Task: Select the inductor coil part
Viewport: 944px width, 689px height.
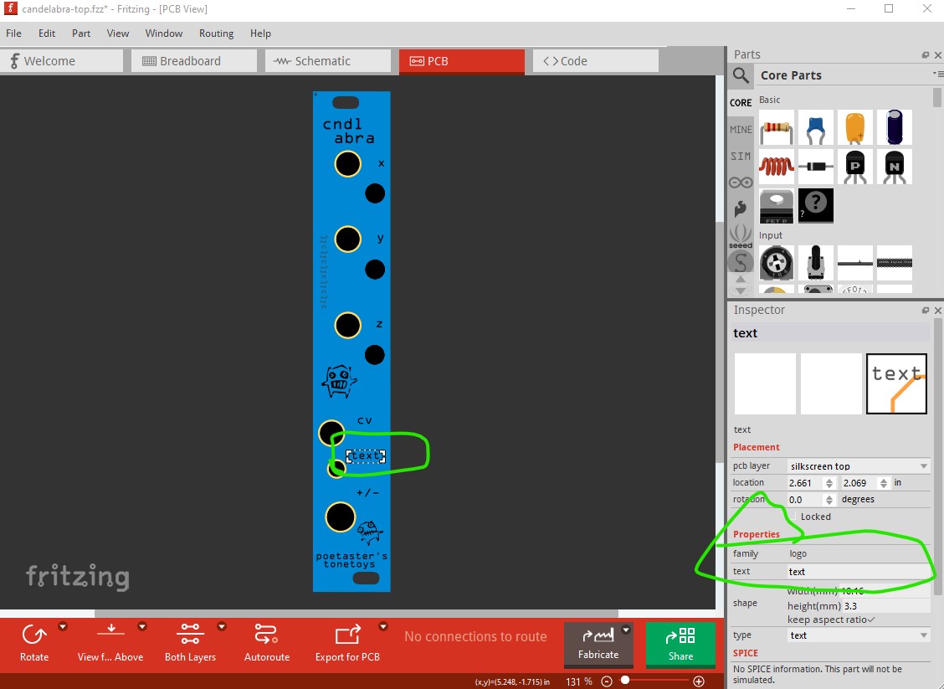Action: pos(777,167)
